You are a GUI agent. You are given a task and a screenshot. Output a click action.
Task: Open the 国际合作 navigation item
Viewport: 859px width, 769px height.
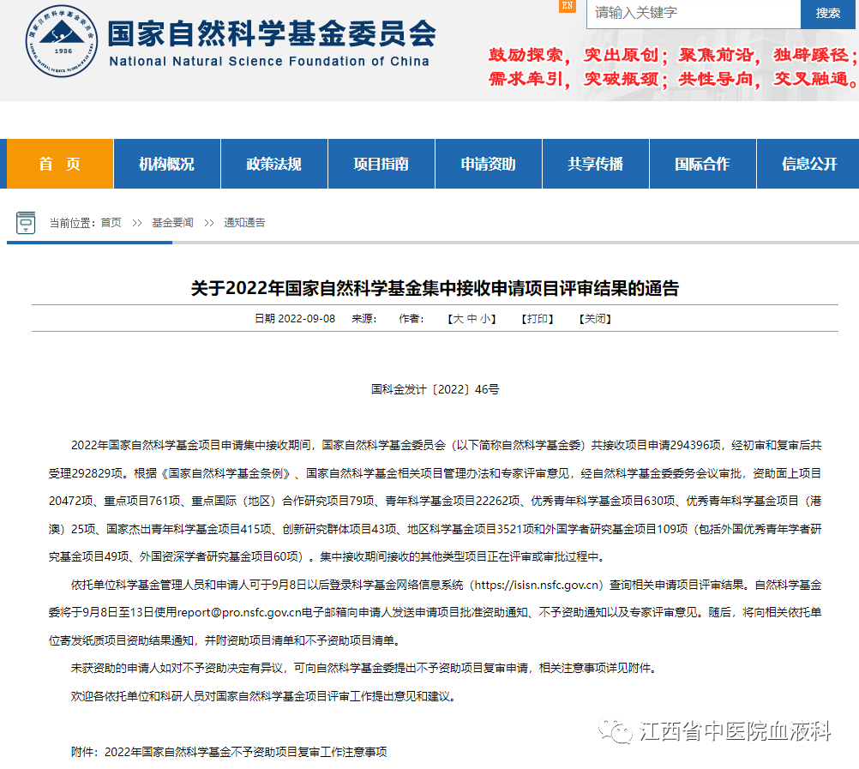pos(702,164)
